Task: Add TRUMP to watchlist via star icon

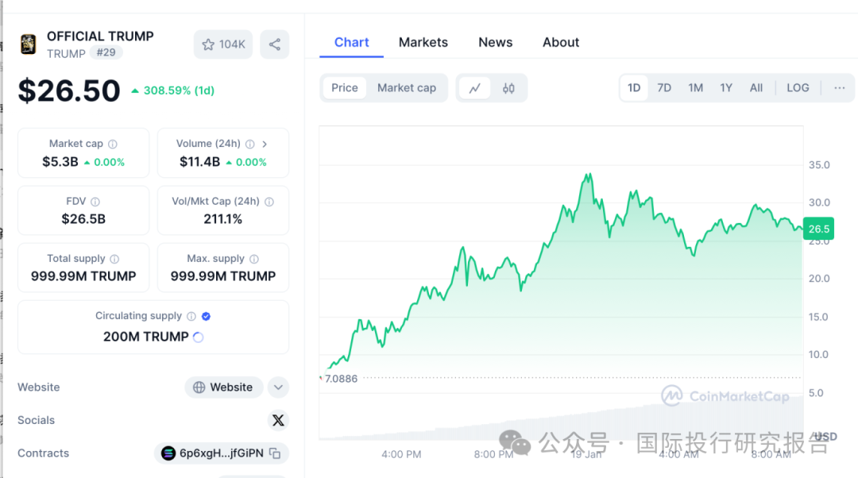Action: [x=208, y=44]
